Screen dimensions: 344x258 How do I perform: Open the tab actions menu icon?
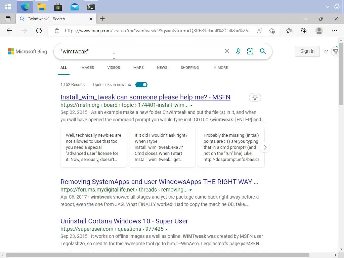click(x=8, y=19)
